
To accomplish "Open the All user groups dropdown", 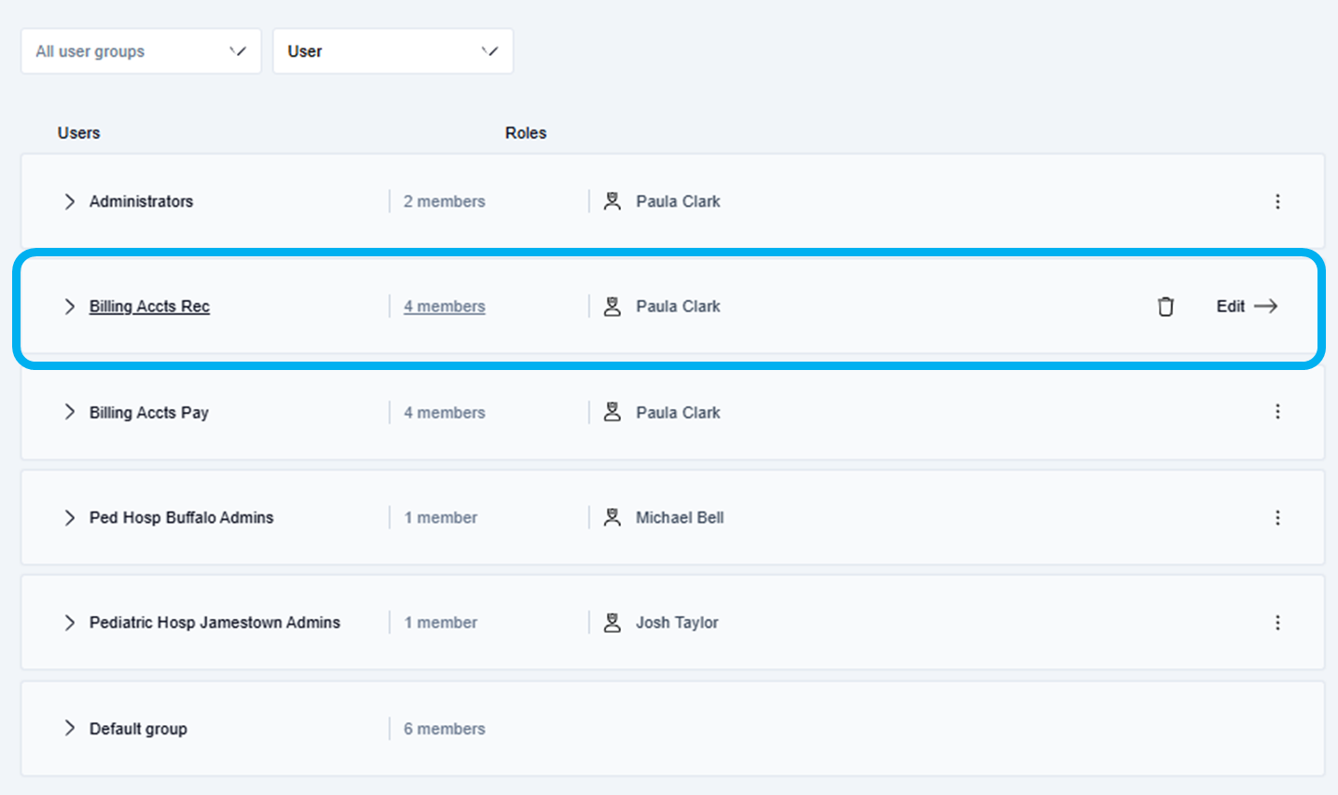I will (x=141, y=51).
